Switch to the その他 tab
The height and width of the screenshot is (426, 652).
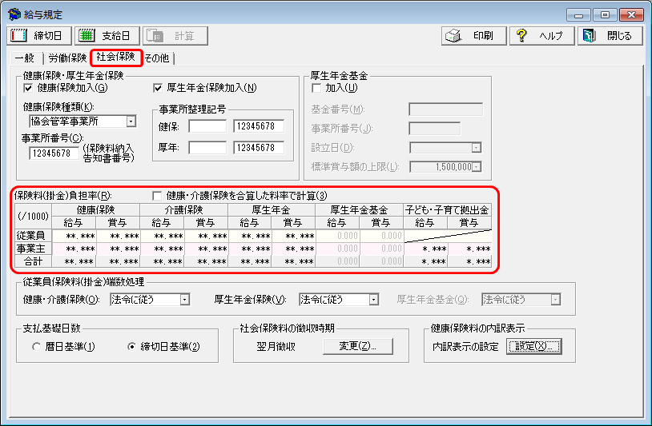point(157,58)
